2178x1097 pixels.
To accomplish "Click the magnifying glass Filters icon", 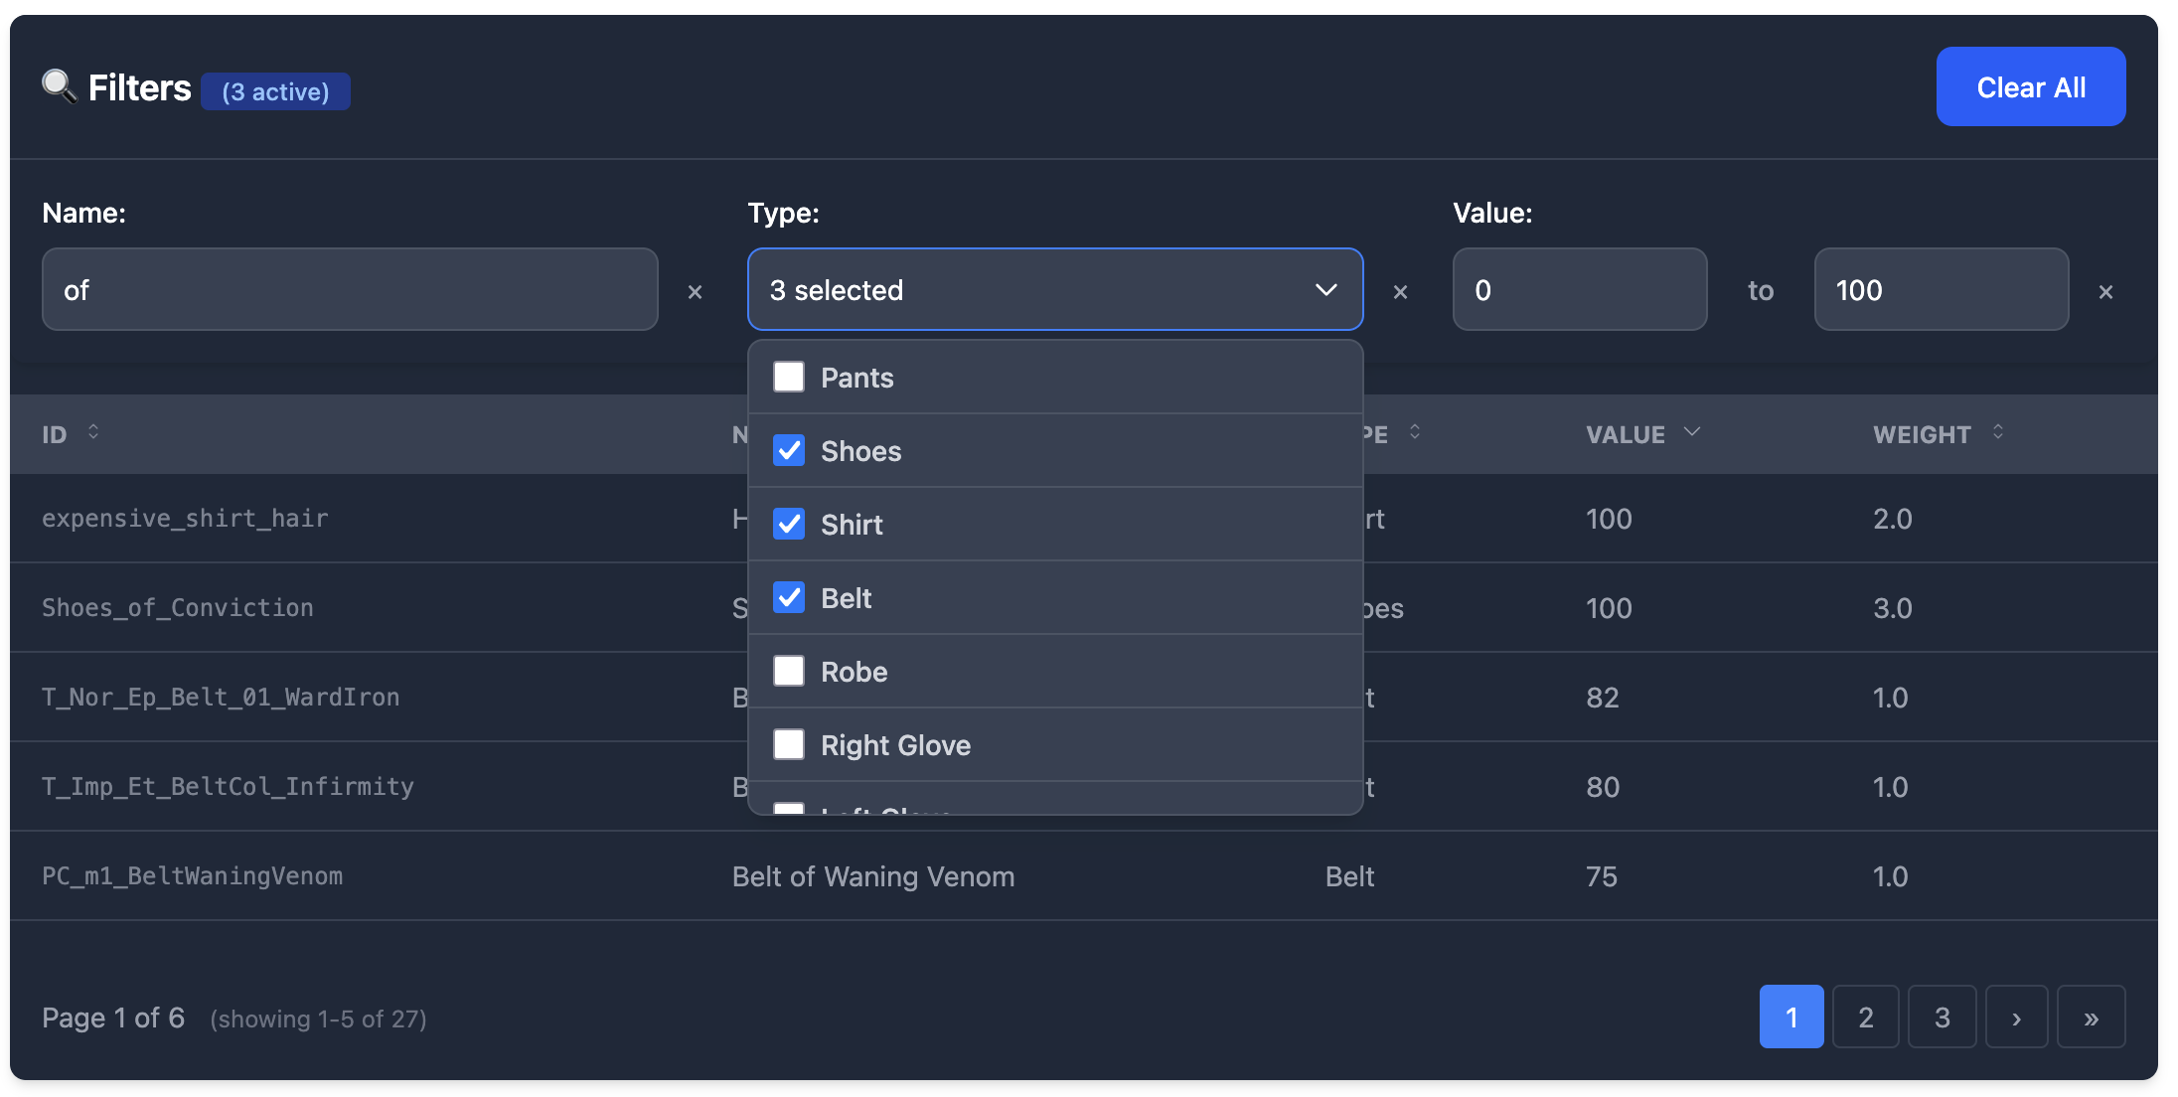I will point(59,86).
